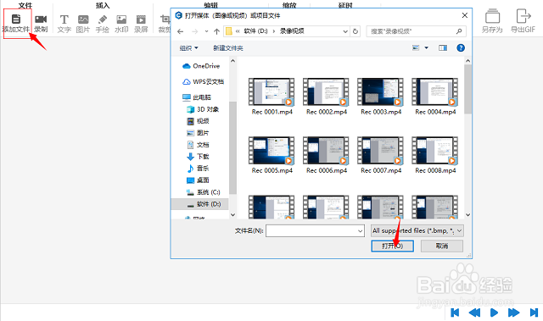
Task: Click navigation pane scroll down arrow
Action: 232,215
